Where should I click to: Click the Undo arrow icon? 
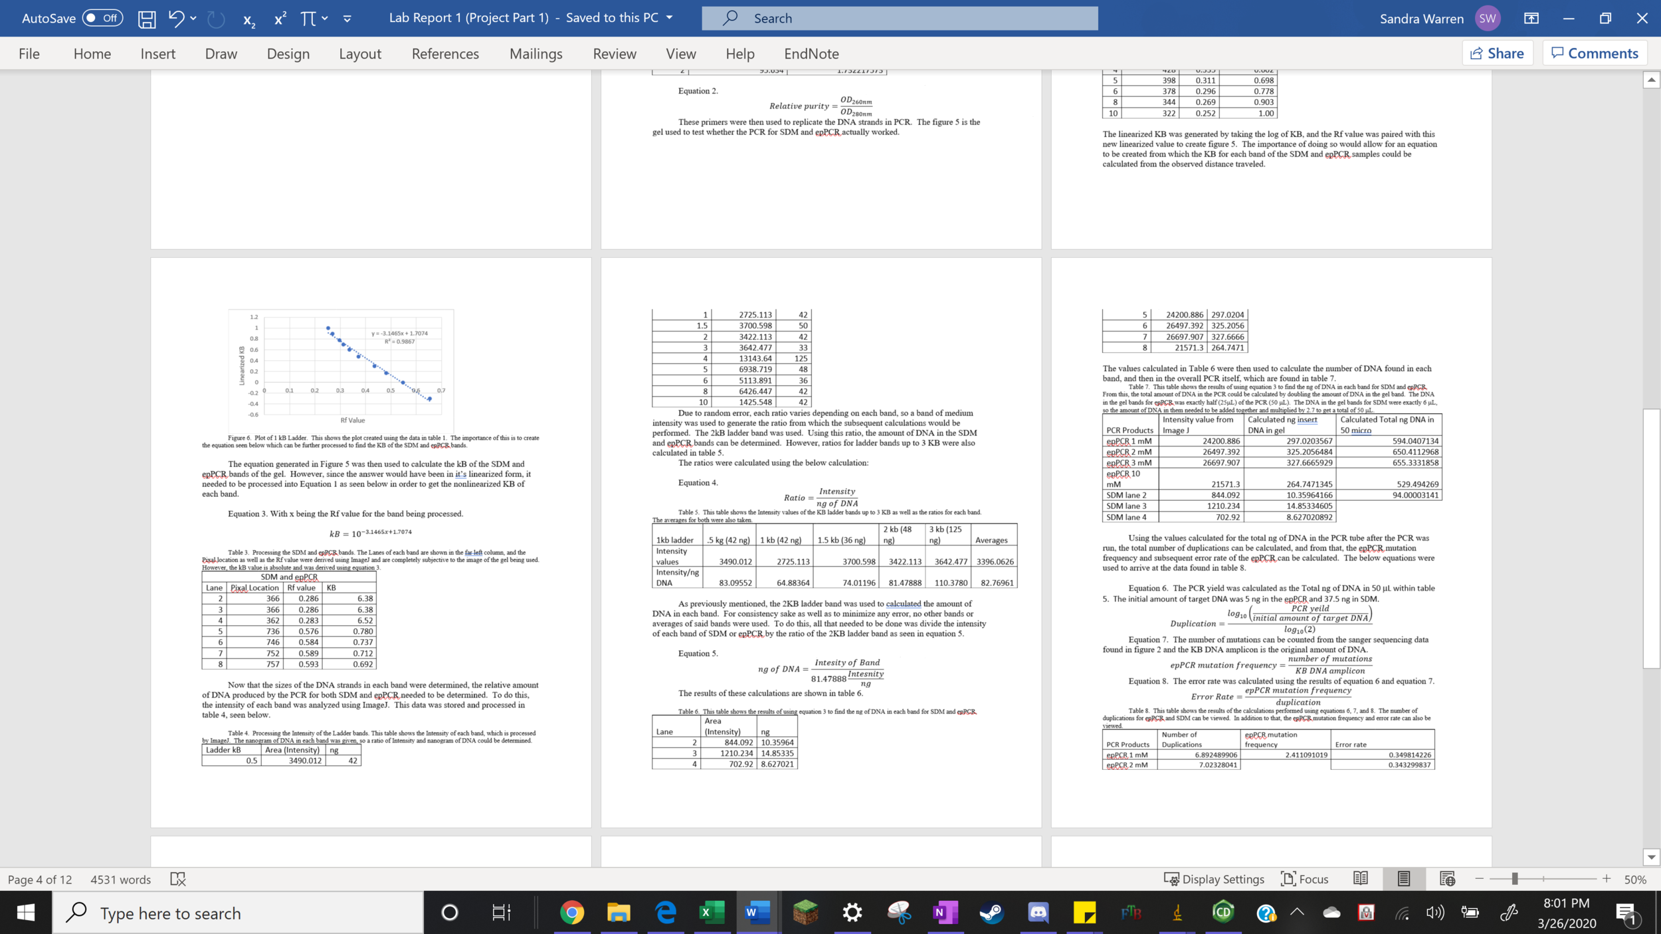[175, 19]
